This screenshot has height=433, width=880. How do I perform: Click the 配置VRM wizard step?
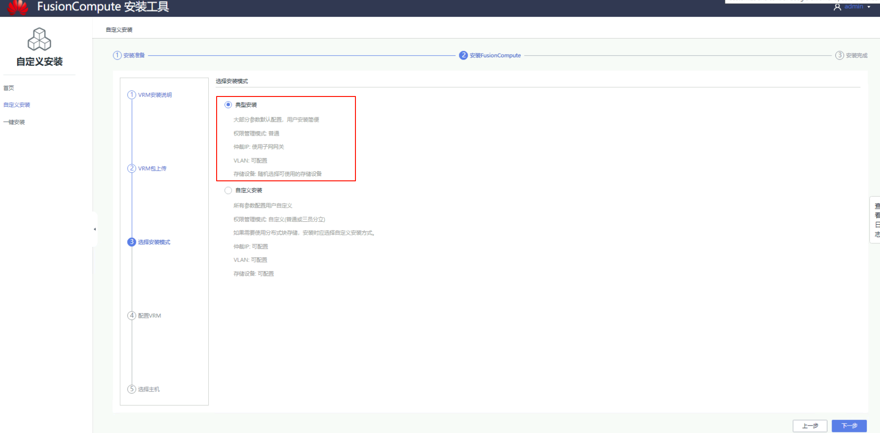[149, 316]
